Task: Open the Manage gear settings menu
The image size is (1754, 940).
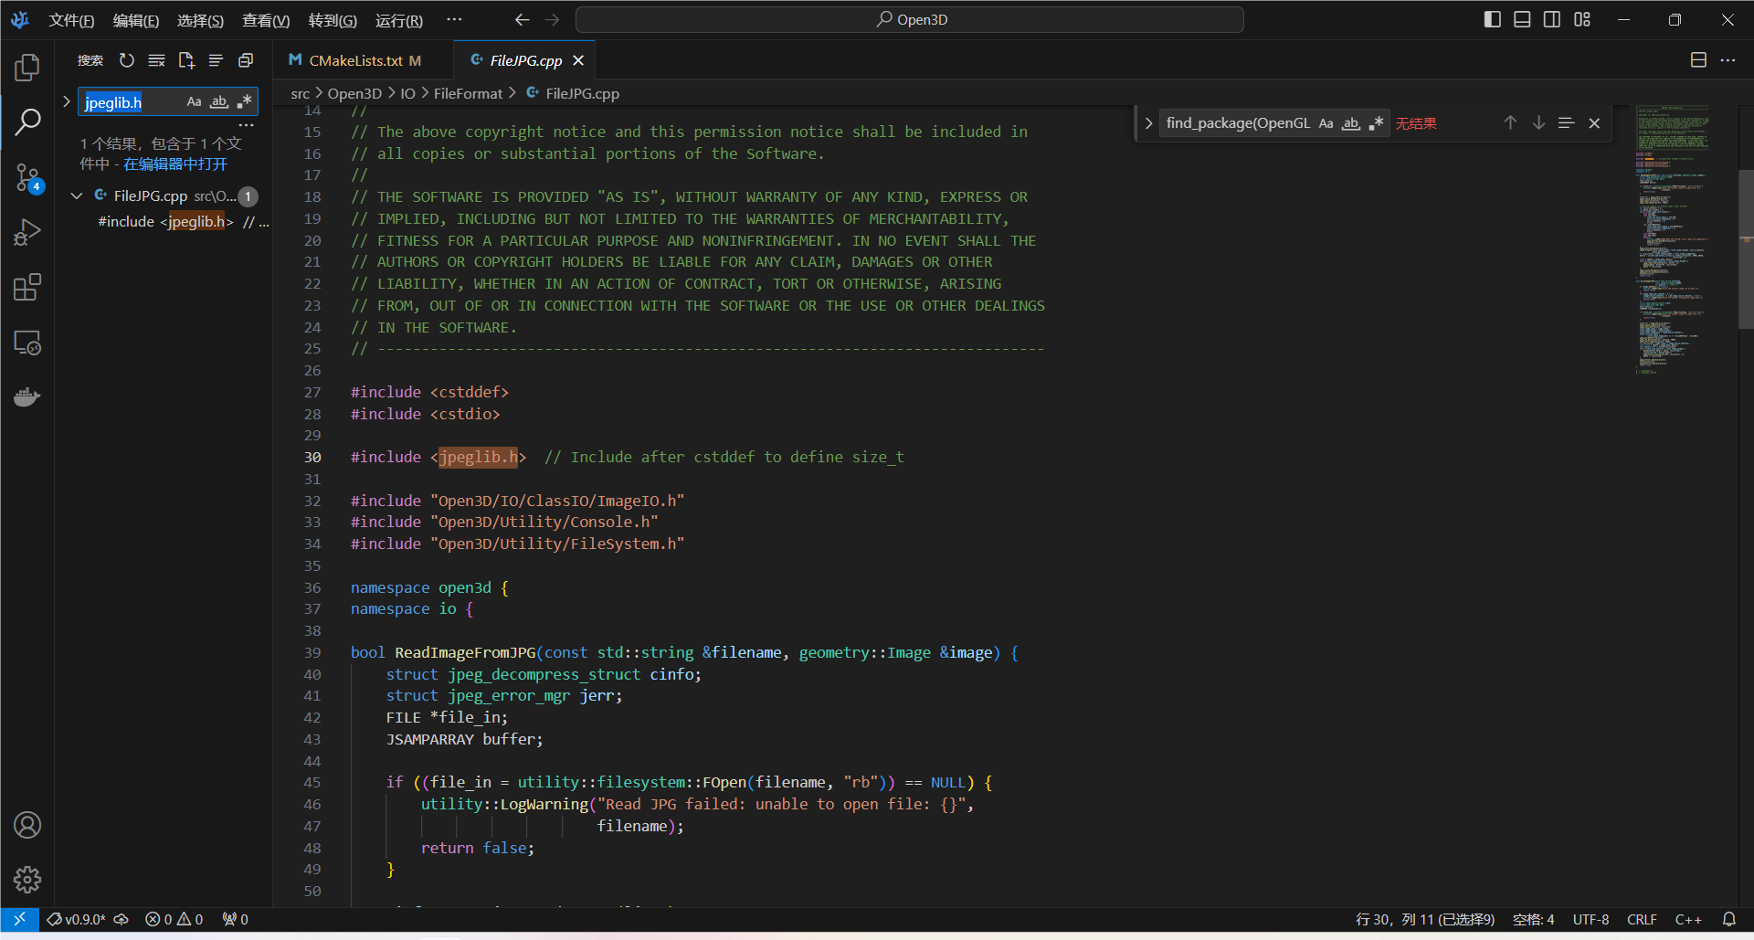Action: (27, 880)
